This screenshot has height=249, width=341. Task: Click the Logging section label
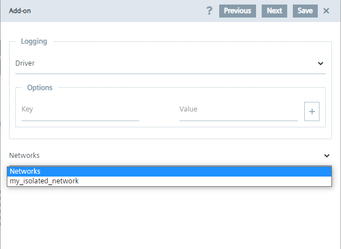pyautogui.click(x=34, y=41)
